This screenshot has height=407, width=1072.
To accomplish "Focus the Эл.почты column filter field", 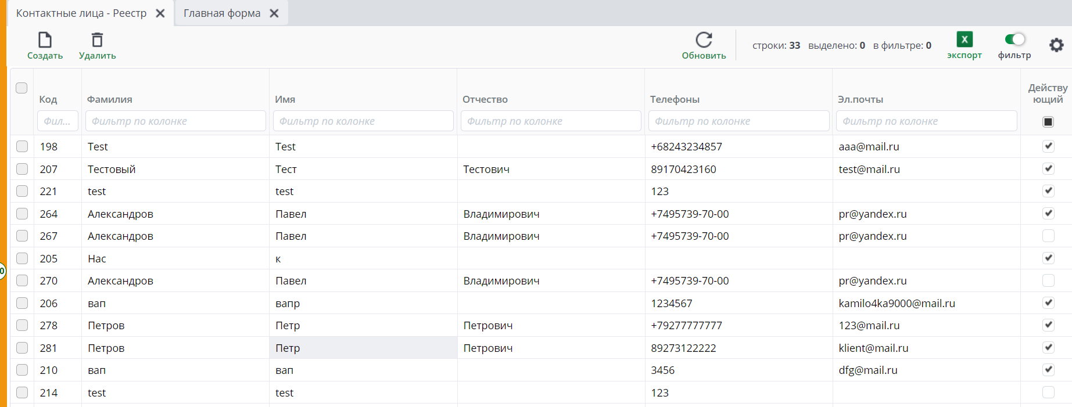I will pyautogui.click(x=926, y=121).
